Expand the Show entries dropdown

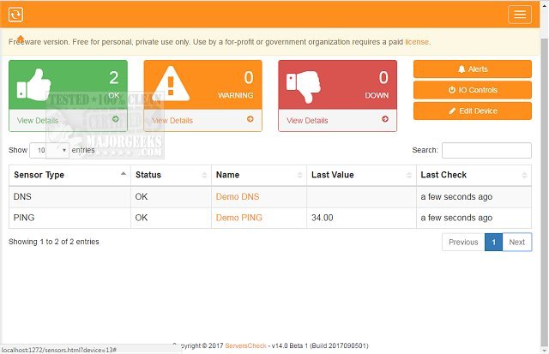[x=50, y=150]
